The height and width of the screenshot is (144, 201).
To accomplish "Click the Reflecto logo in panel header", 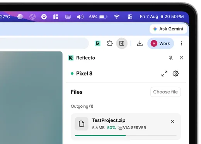I will pyautogui.click(x=71, y=58).
